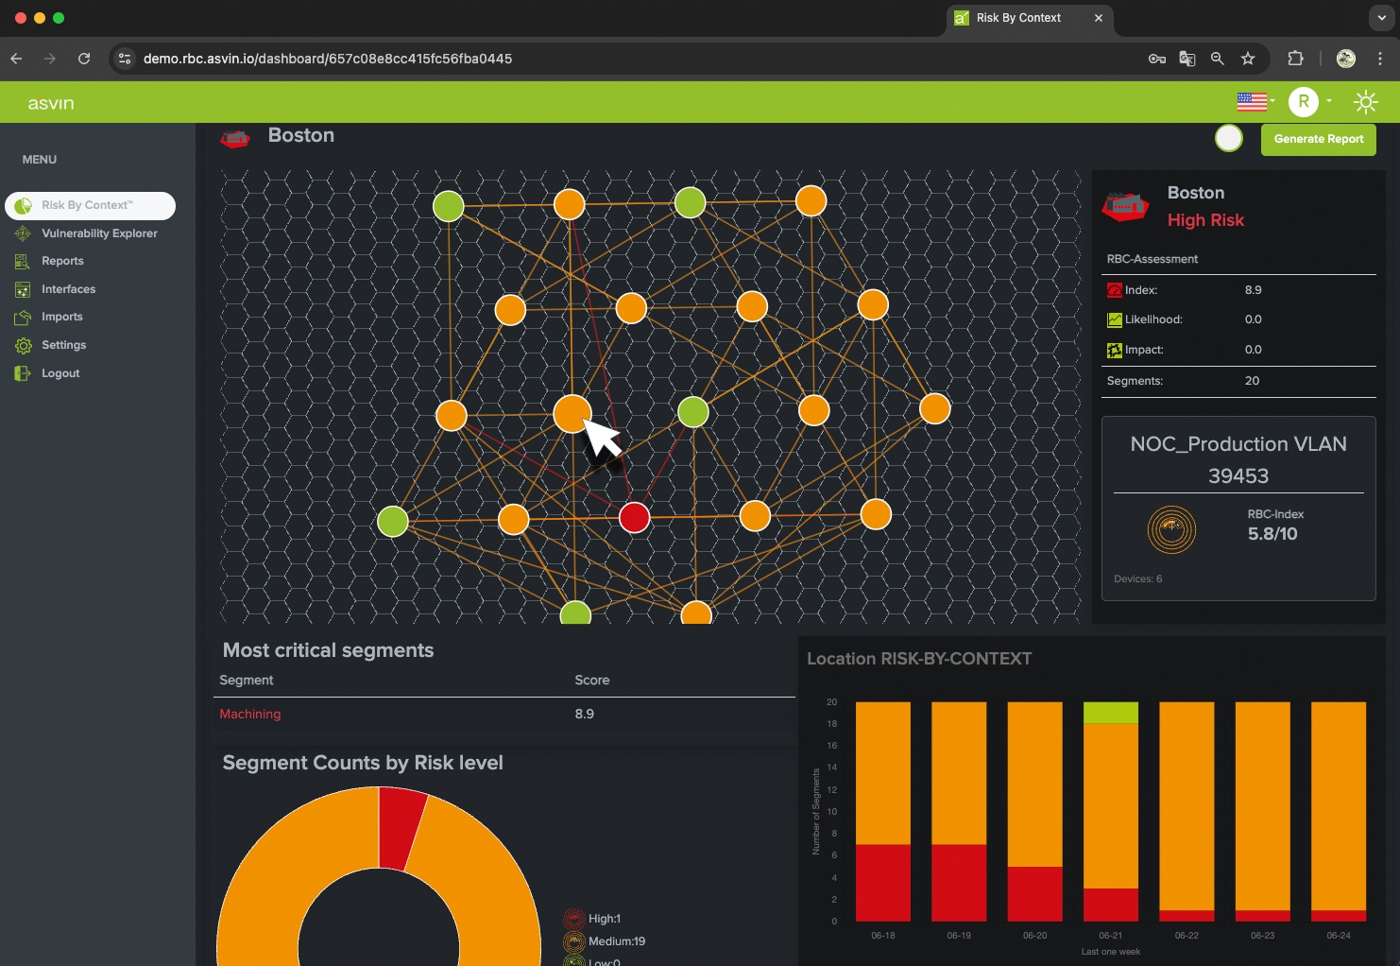Open Imports via its sidebar icon
Screen dimensions: 1400x966
[x=23, y=317]
